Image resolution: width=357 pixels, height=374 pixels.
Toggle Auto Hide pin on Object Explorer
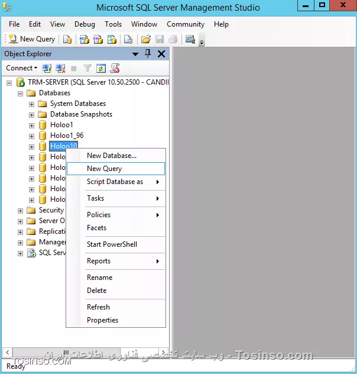(148, 54)
